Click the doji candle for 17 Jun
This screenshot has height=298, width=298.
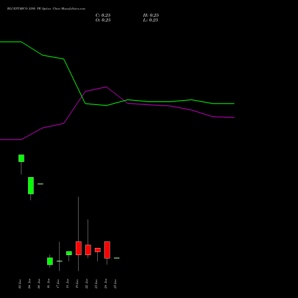pyautogui.click(x=60, y=261)
